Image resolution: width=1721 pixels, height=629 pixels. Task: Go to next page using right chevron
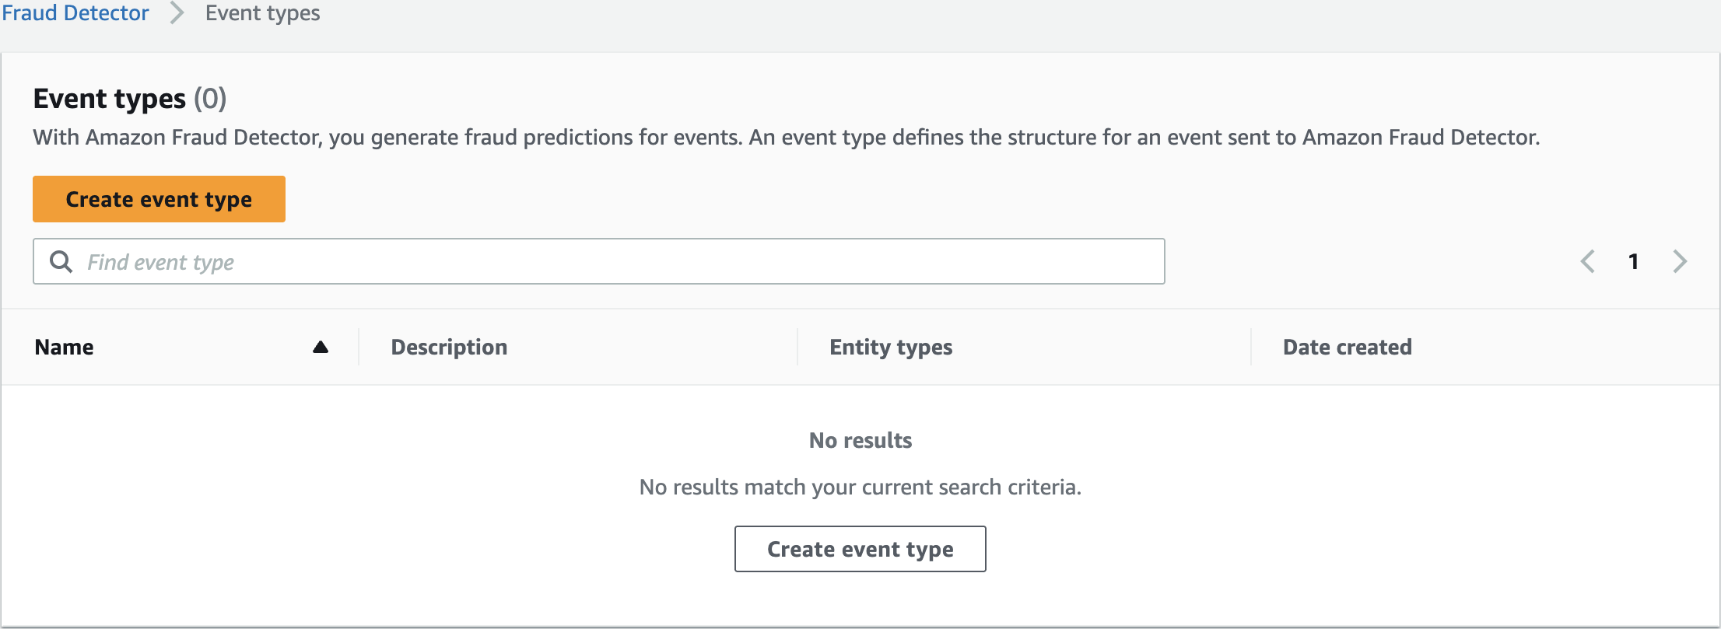(1680, 261)
